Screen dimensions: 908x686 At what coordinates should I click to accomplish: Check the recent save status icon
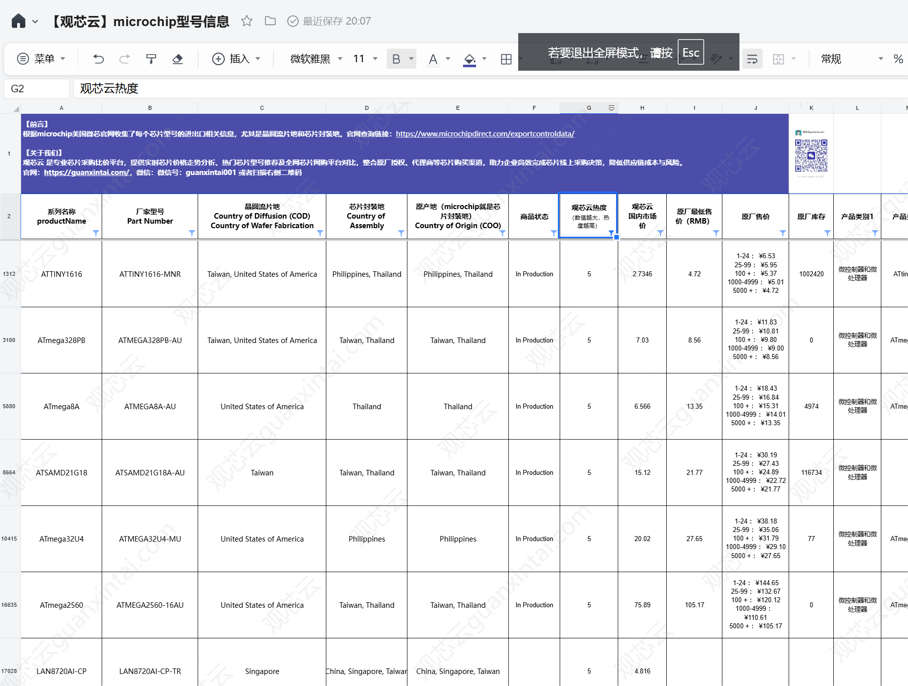pyautogui.click(x=293, y=21)
